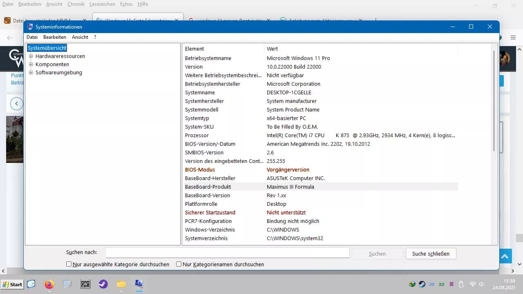Viewport: 523px width, 294px height.
Task: Click the 'Suche schließen' button
Action: (x=431, y=254)
